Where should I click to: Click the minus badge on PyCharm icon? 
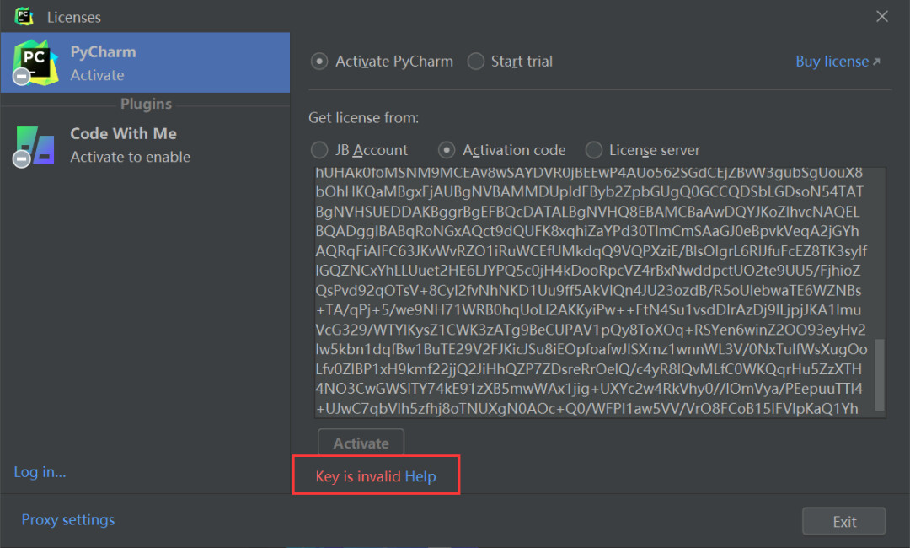[21, 76]
